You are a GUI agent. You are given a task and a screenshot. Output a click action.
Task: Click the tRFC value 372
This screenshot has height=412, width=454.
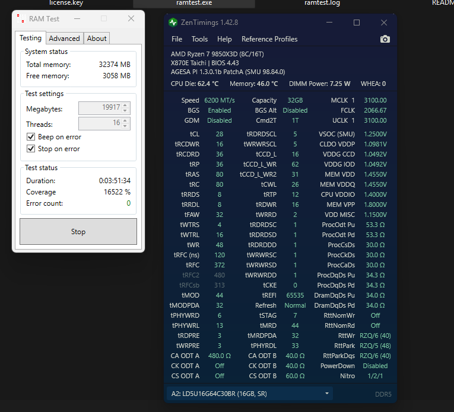point(220,265)
